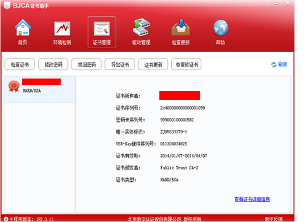Screen dimensions: 304x222
Task: Click the 恢复软证书 button
Action: pos(187,64)
